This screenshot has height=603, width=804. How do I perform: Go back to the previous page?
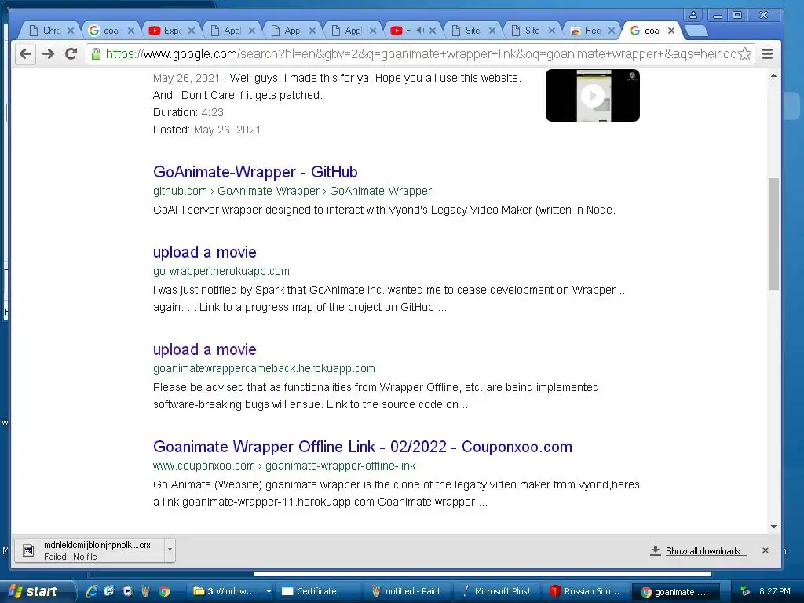click(x=26, y=54)
